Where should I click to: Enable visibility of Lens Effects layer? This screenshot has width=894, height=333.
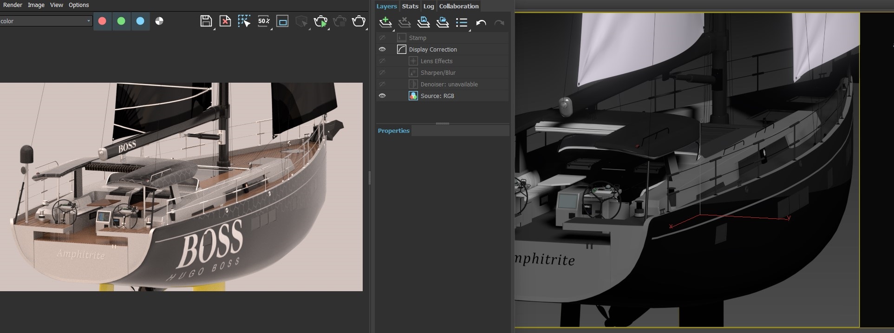[x=382, y=61]
